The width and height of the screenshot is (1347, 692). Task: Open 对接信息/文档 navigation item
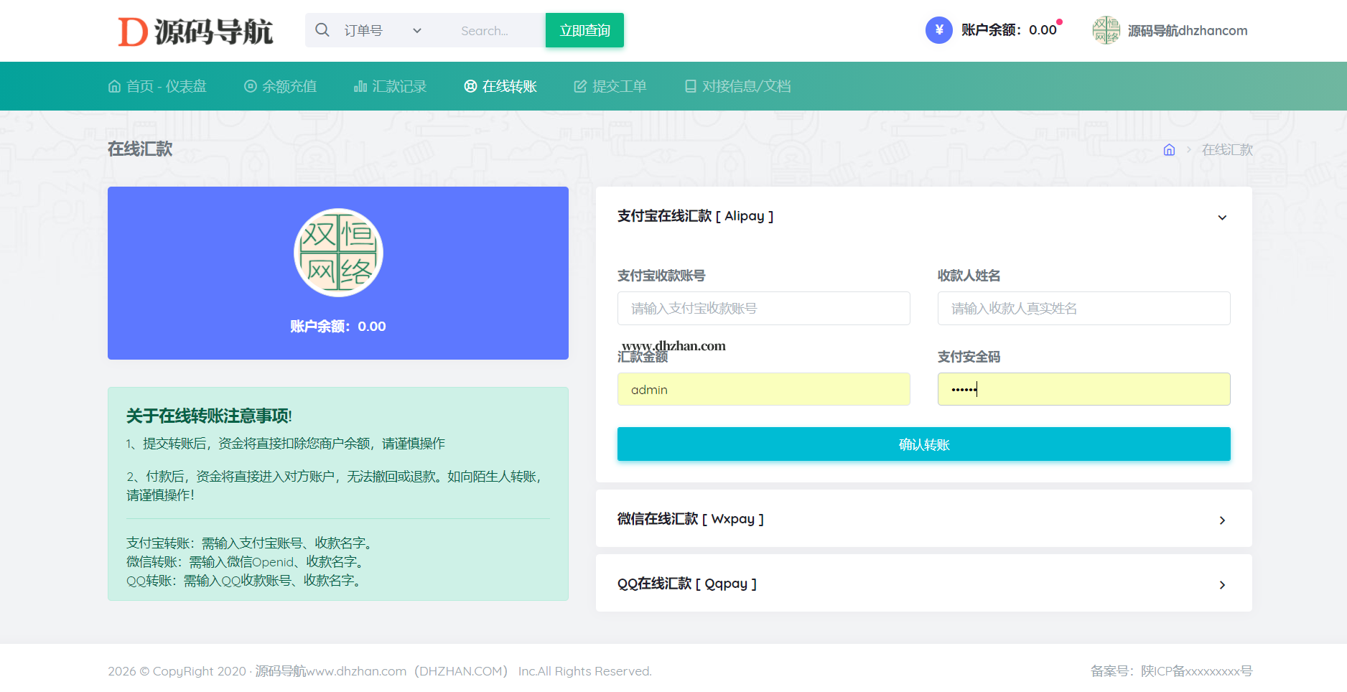(737, 86)
